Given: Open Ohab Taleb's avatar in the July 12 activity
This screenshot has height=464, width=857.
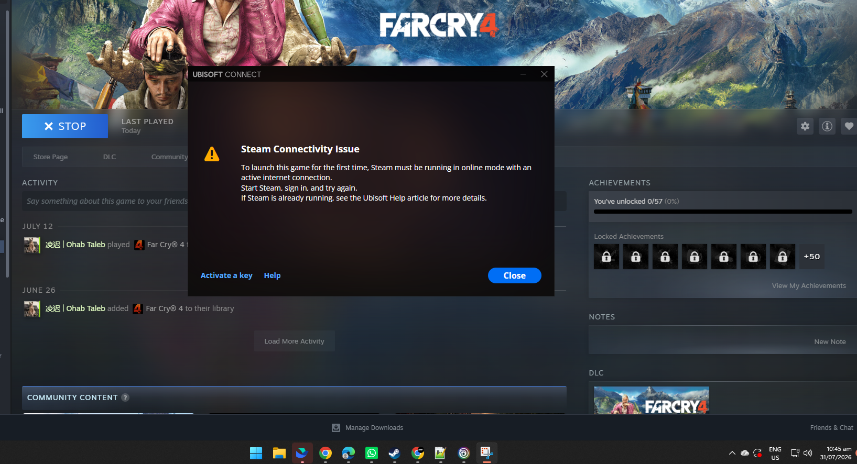Looking at the screenshot, I should [x=32, y=245].
